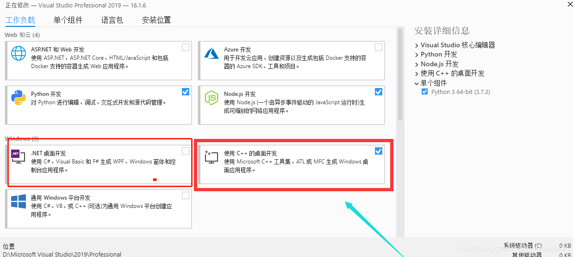
Task: Tick the 通用 Windows 平台开发 checkbox
Action: tap(186, 195)
